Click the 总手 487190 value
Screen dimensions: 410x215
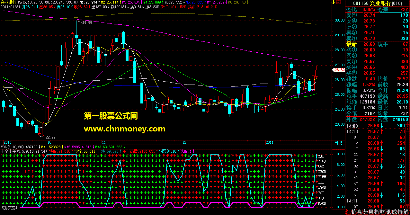point(368,96)
